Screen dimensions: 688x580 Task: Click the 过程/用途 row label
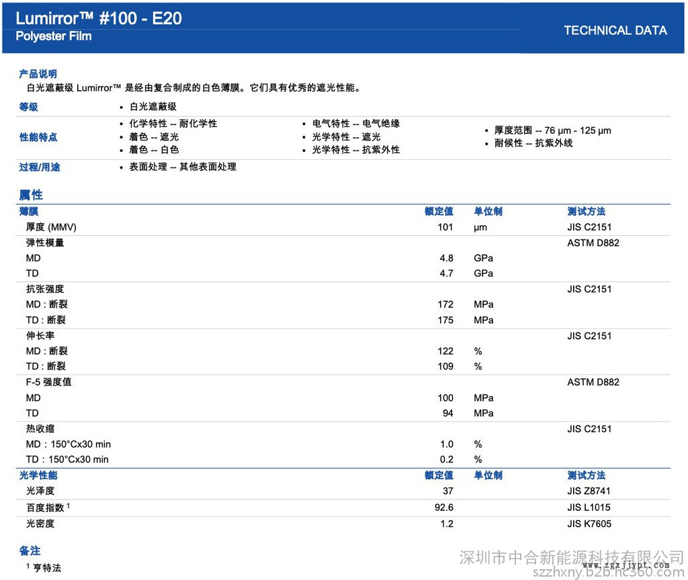(39, 167)
